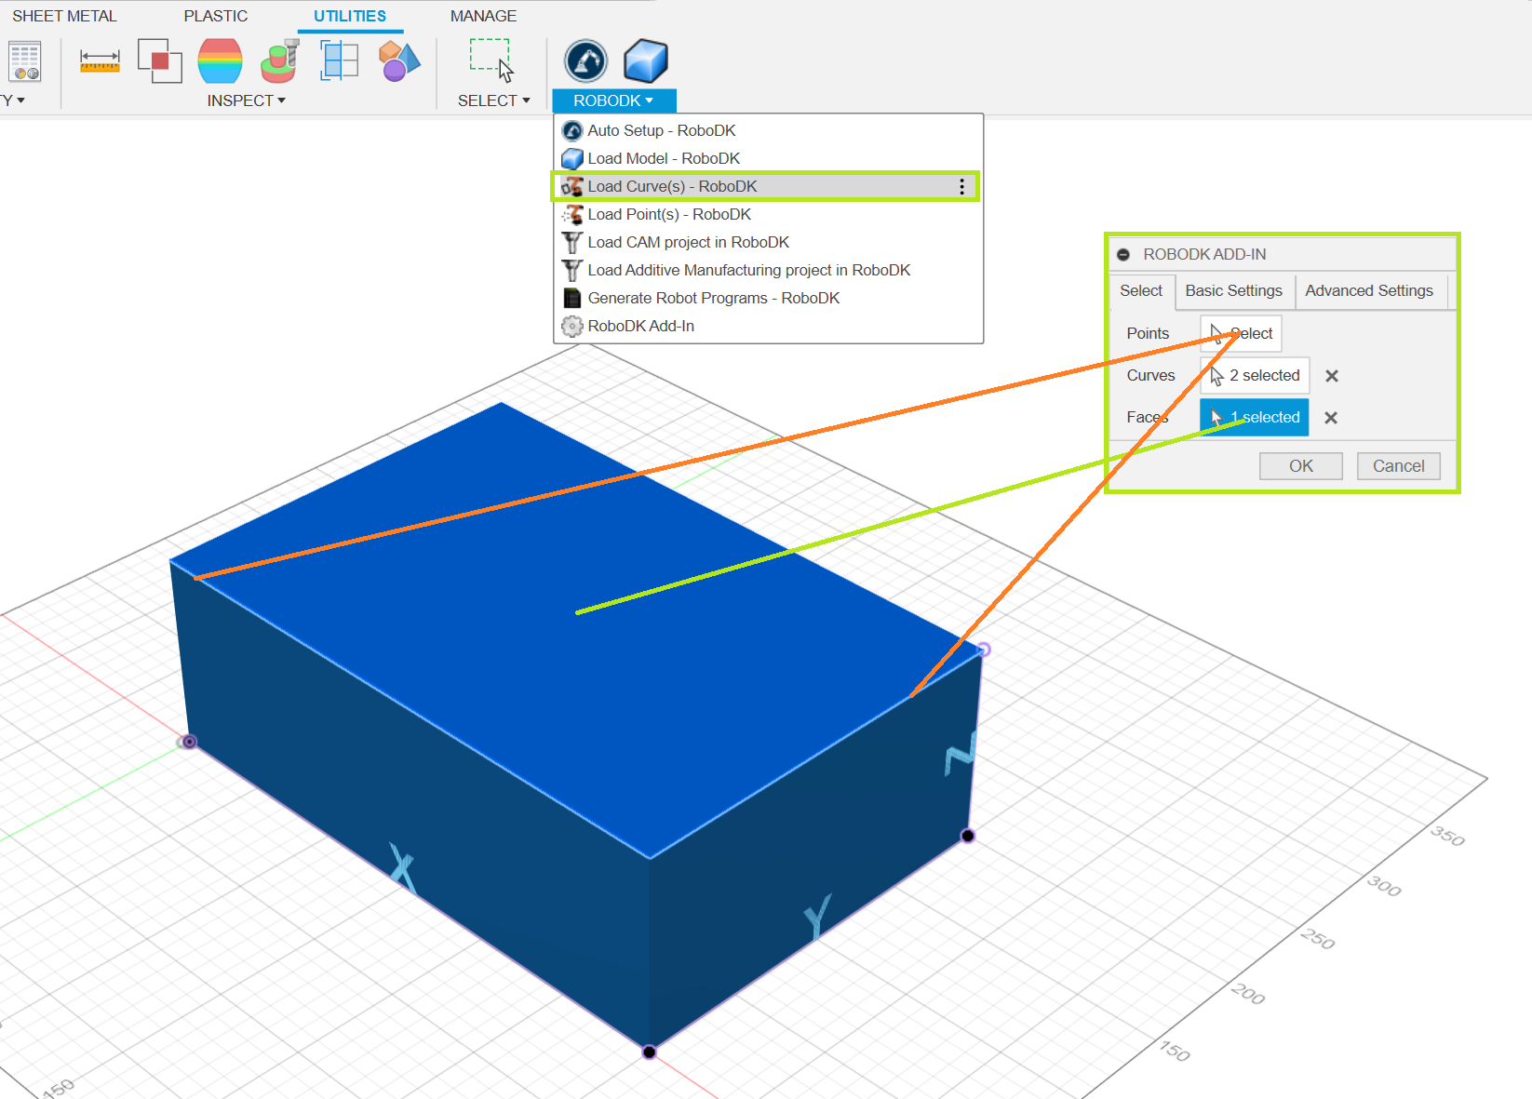Choose Load Point(s) - RoboDK menu item
Screen dimensions: 1532x1099
pyautogui.click(x=668, y=214)
